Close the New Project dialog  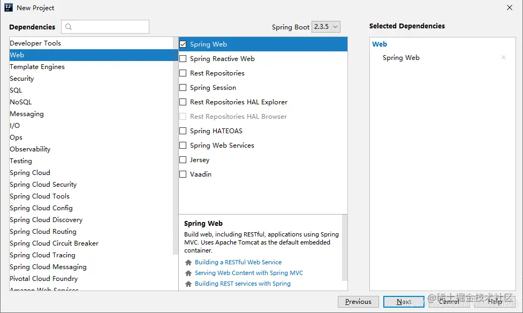click(x=510, y=7)
